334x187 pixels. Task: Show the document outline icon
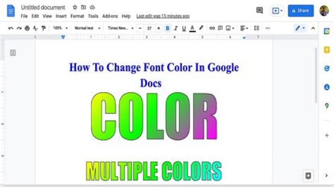(x=13, y=53)
